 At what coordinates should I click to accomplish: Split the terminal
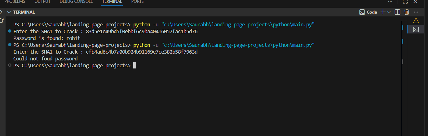[397, 12]
